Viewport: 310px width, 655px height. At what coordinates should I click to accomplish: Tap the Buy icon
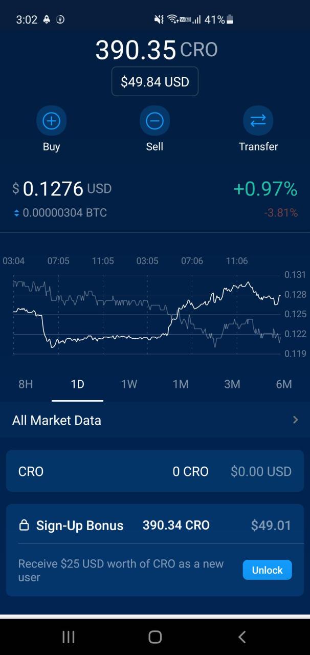[x=51, y=121]
